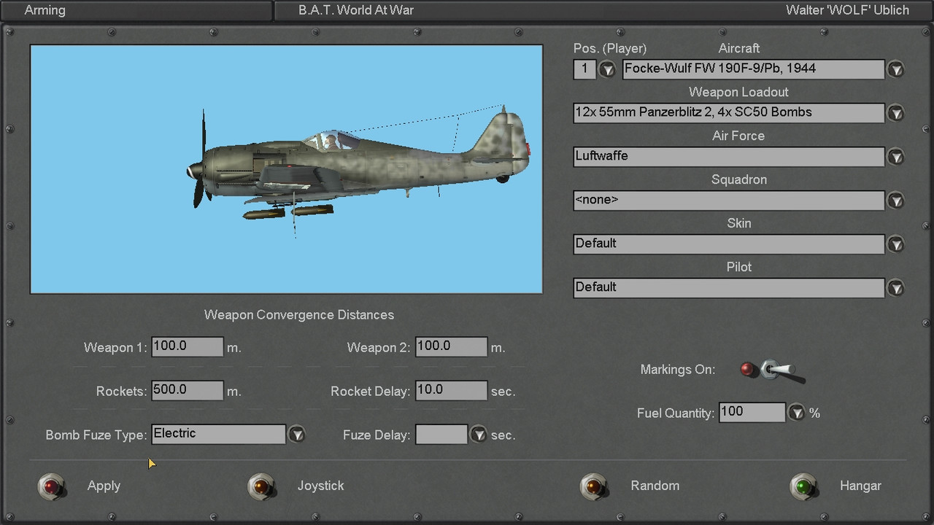Screen dimensions: 934x525
Task: Click the Walter 'WOLF' Ublich pilot name
Action: pos(847,10)
